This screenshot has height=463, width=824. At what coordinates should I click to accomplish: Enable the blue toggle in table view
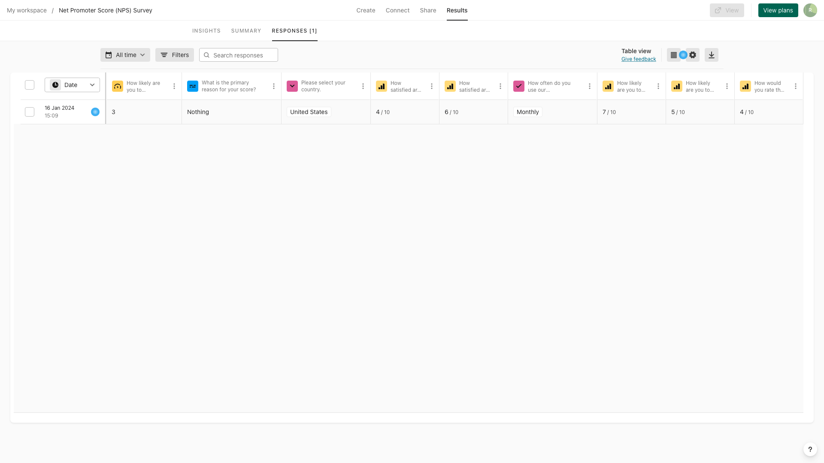683,55
